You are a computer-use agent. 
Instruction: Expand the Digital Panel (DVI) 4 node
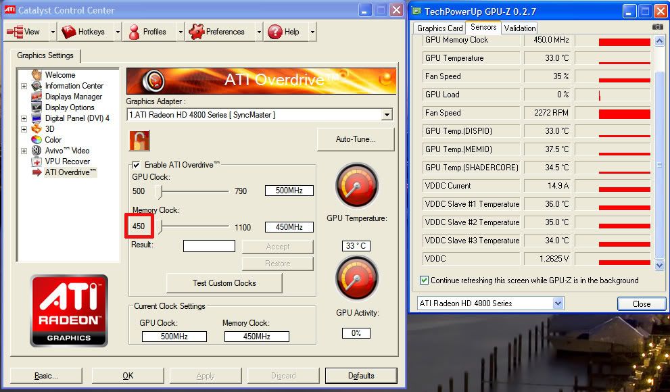[24, 118]
